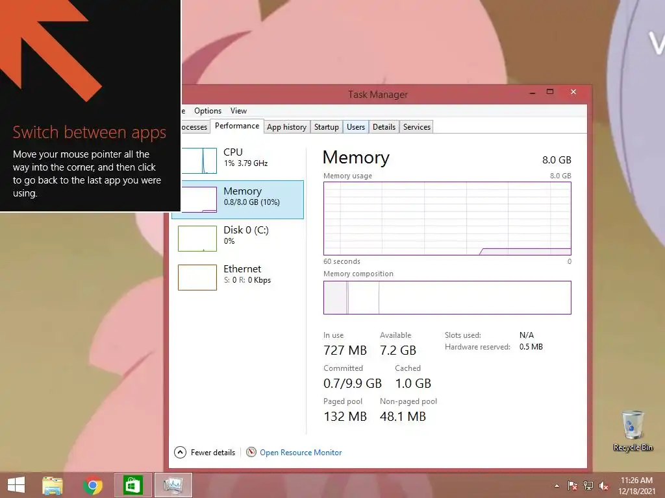The image size is (665, 498).
Task: Open the Options menu
Action: (x=208, y=110)
